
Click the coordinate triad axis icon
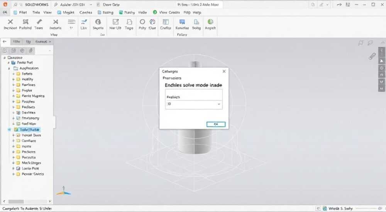(64, 190)
